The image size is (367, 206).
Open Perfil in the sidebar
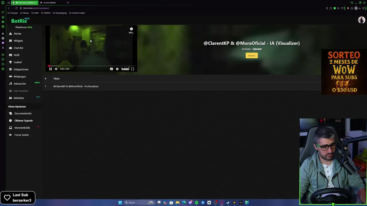(x=16, y=55)
